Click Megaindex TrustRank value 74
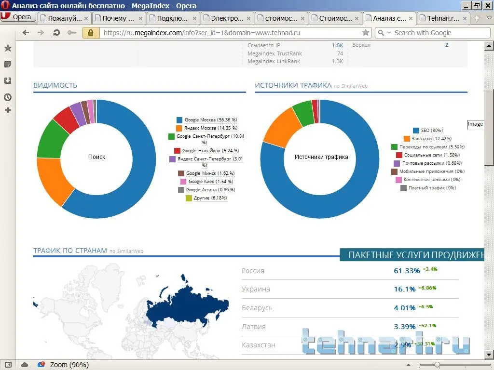 (340, 53)
